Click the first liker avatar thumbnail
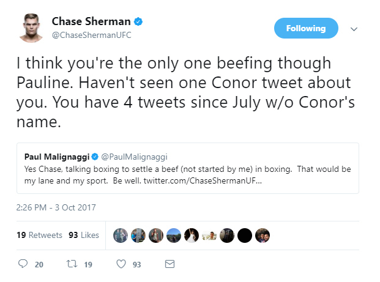 121,236
